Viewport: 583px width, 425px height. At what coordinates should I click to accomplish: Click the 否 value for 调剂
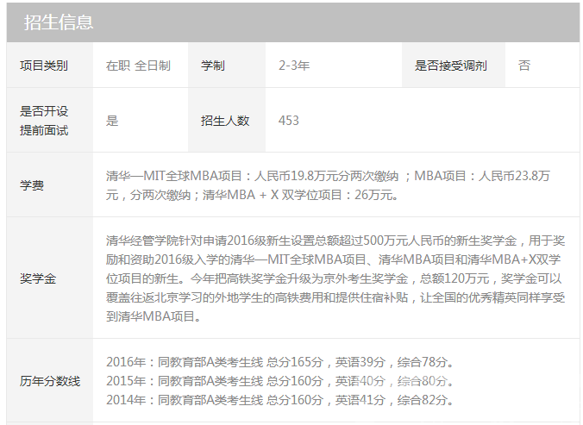524,66
